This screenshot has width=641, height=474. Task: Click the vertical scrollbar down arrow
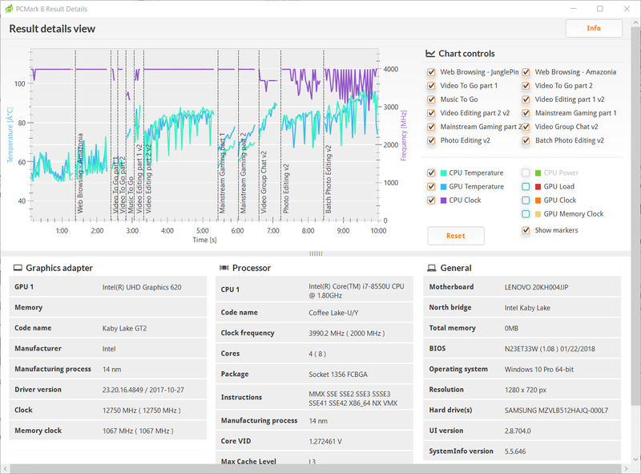[636, 460]
